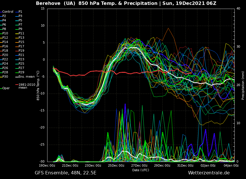Click the Date (UTC) axis label

(x=141, y=170)
